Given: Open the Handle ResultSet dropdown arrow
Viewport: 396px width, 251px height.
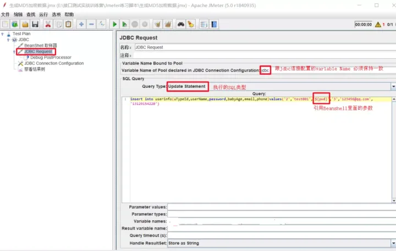Looking at the screenshot, I should (x=393, y=243).
